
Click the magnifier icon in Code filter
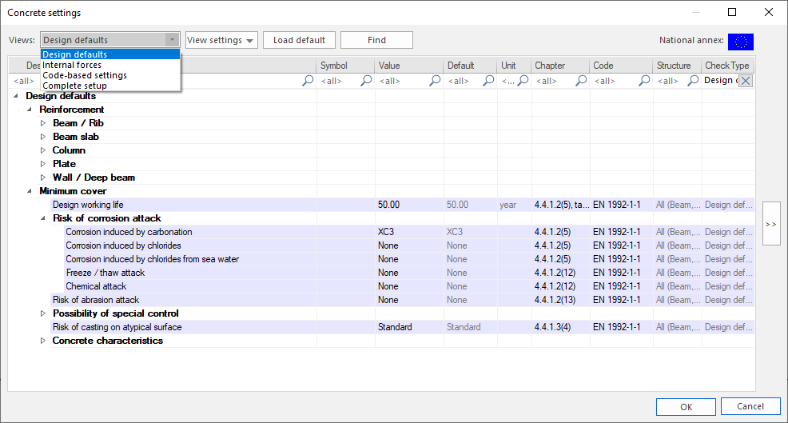[x=643, y=81]
